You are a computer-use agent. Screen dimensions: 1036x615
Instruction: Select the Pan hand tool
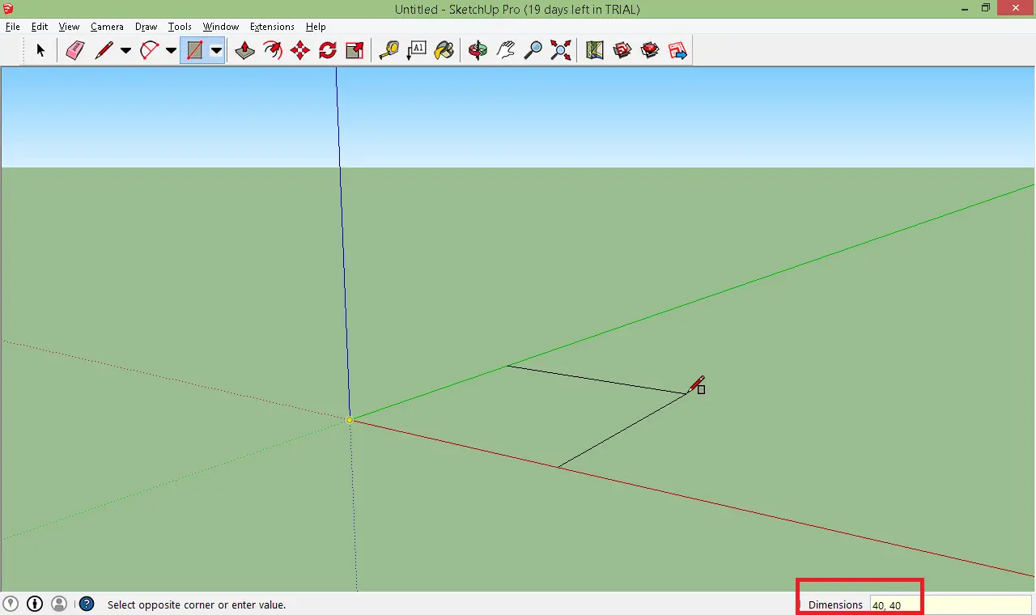pos(506,50)
